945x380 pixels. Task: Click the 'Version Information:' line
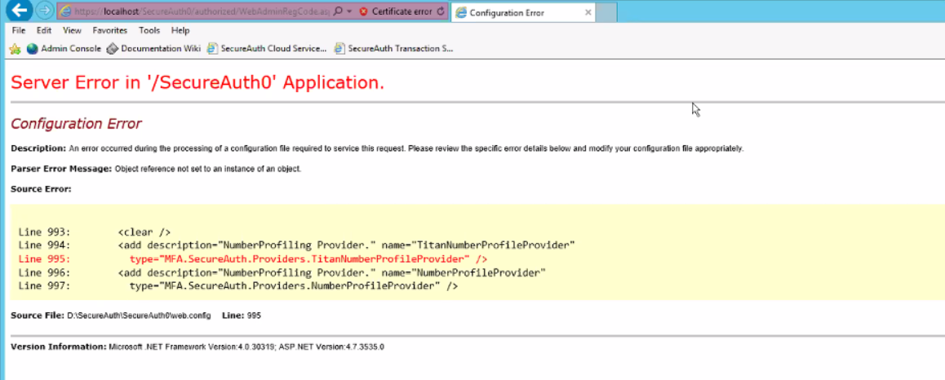click(197, 347)
